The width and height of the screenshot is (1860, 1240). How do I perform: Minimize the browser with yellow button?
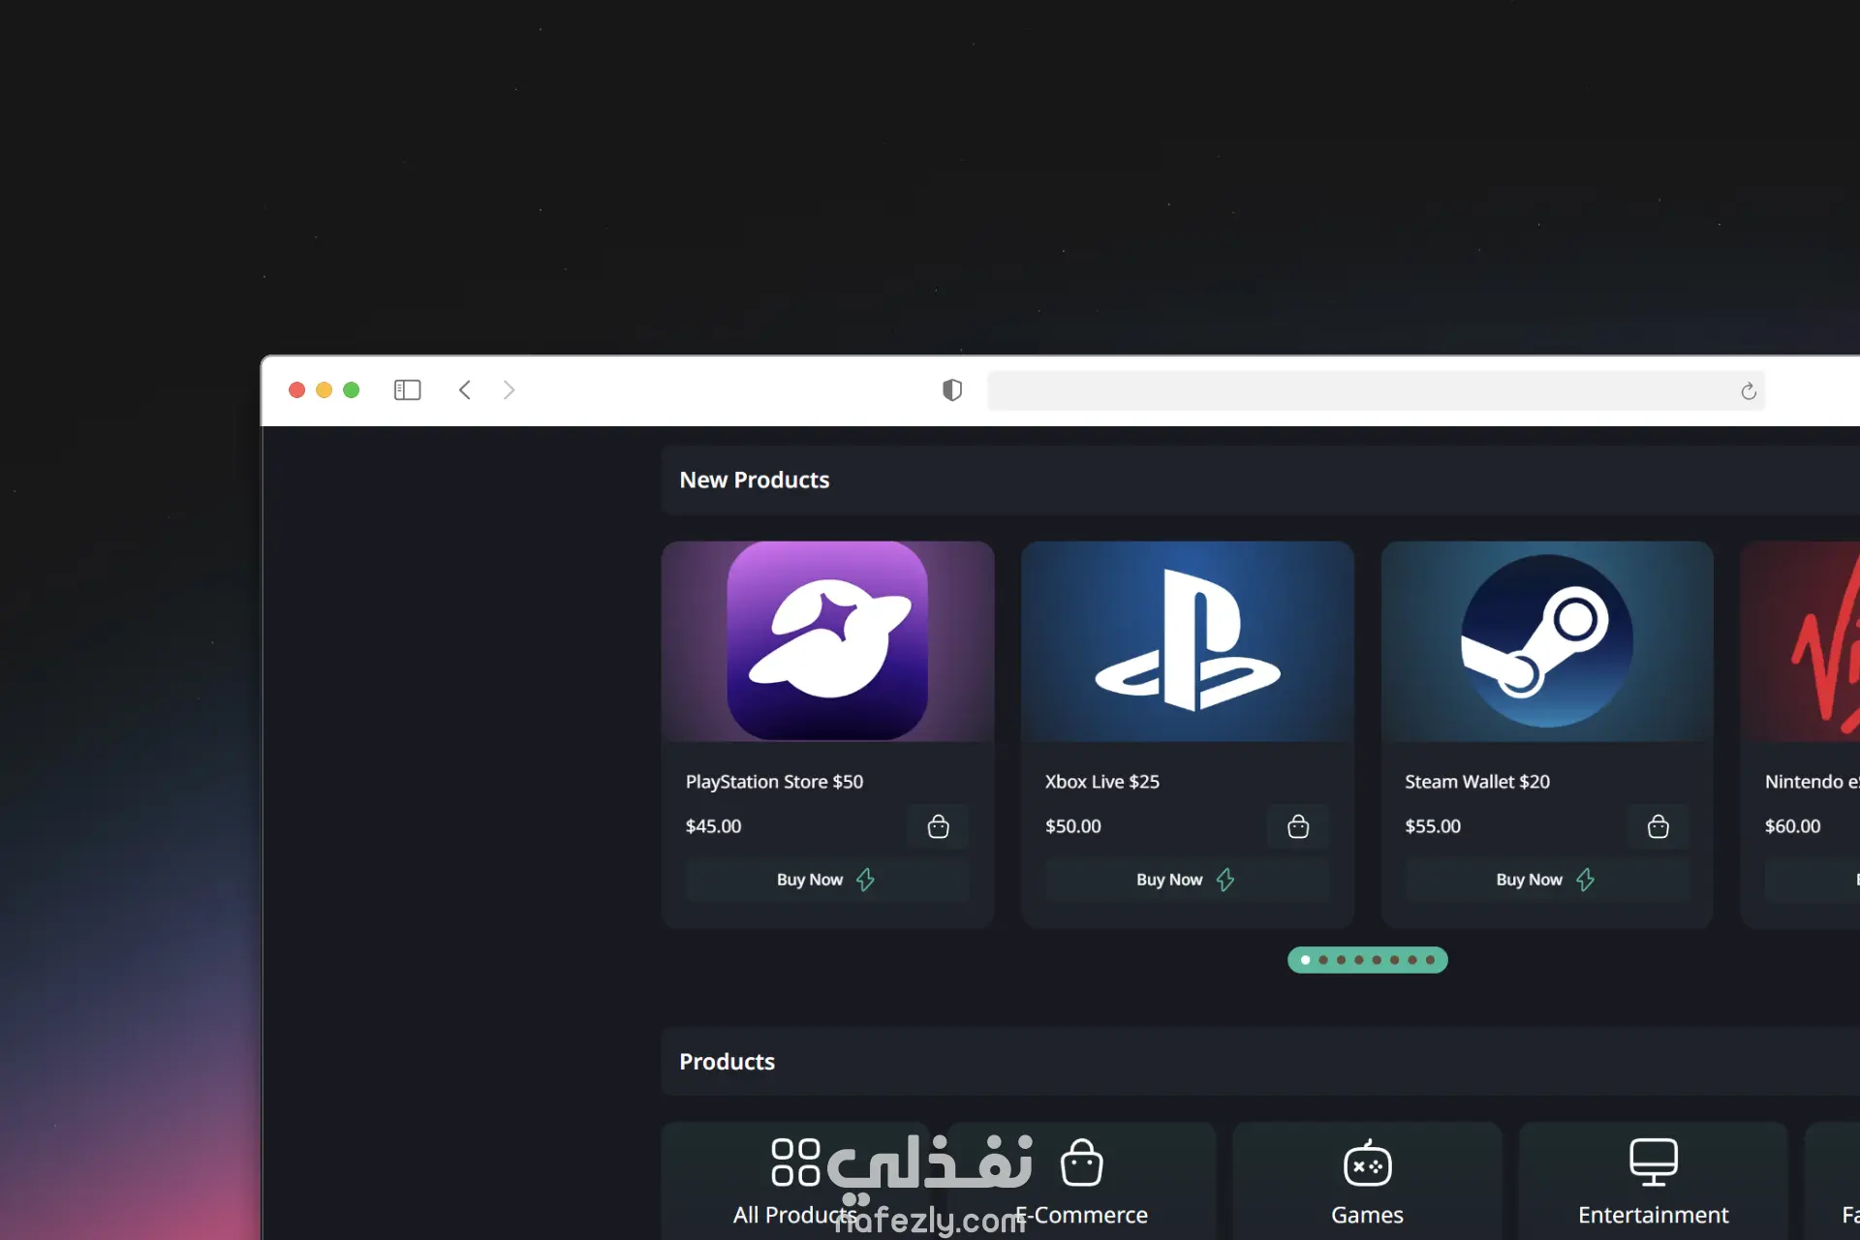[324, 389]
